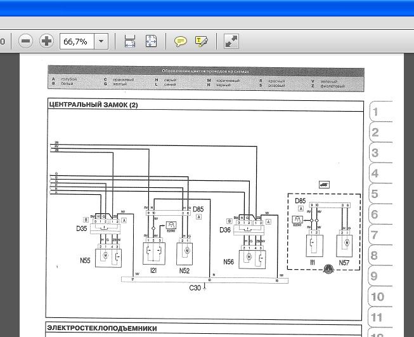This screenshot has width=414, height=337.
Task: Click the car symbol above dashed box
Action: coord(324,185)
